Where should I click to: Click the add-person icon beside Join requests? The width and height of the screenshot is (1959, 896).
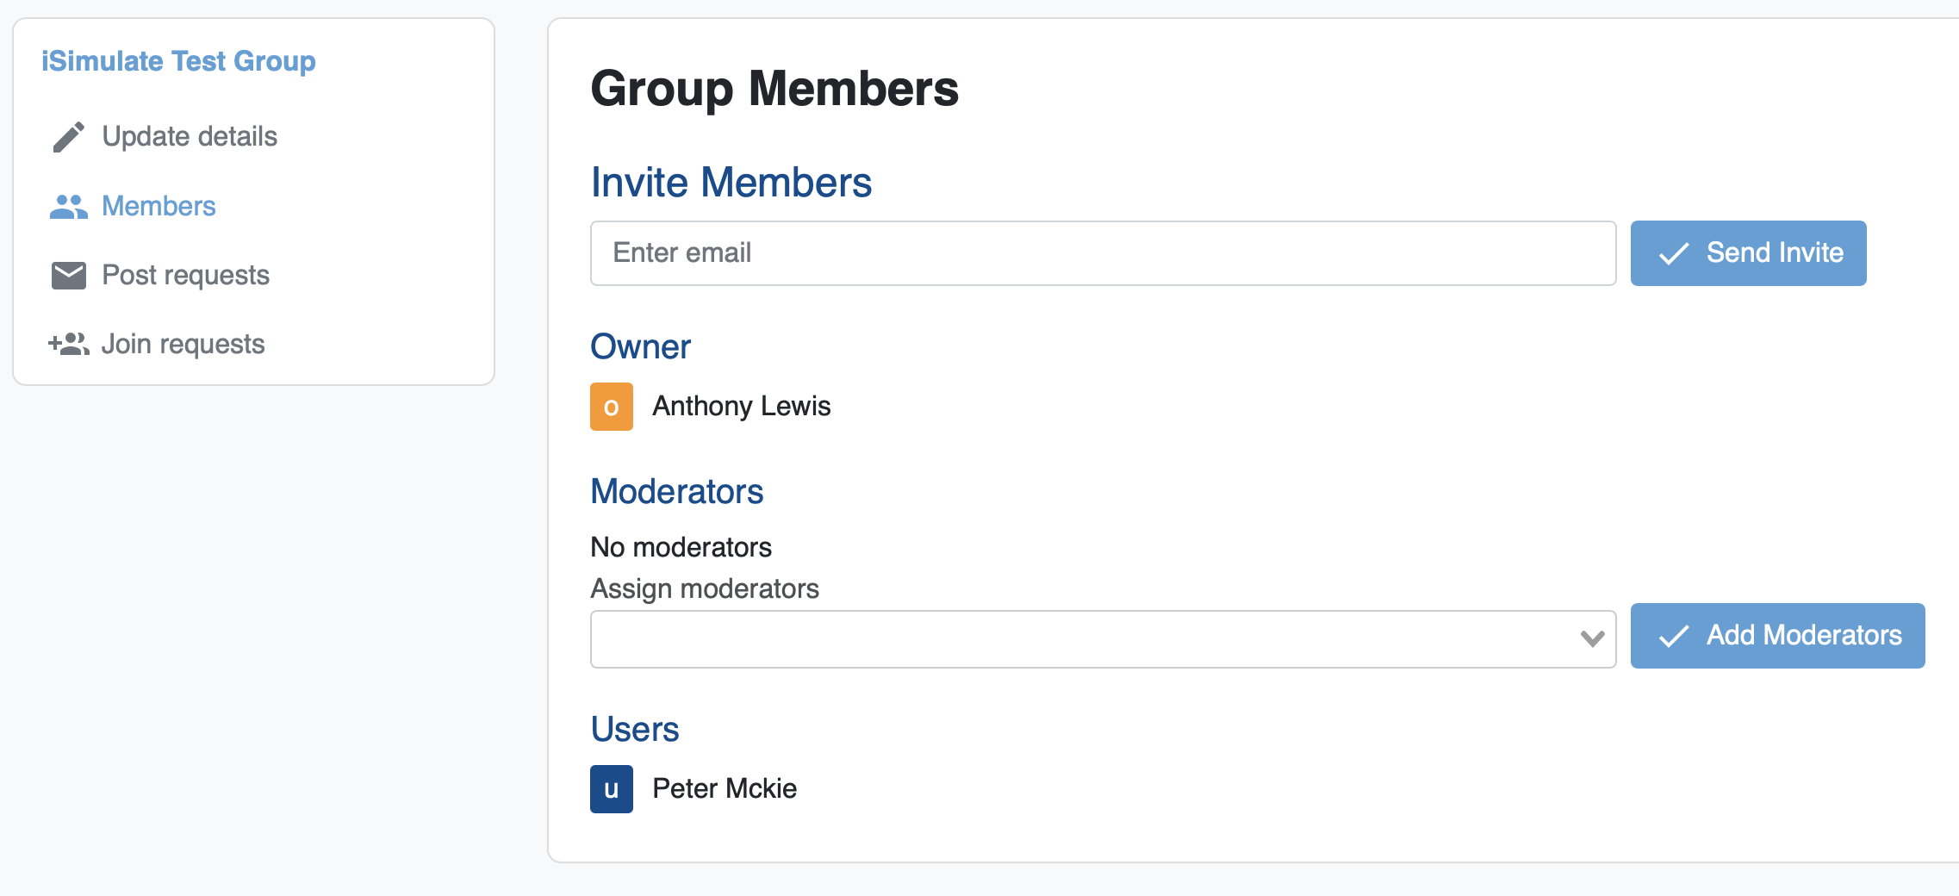pos(68,343)
